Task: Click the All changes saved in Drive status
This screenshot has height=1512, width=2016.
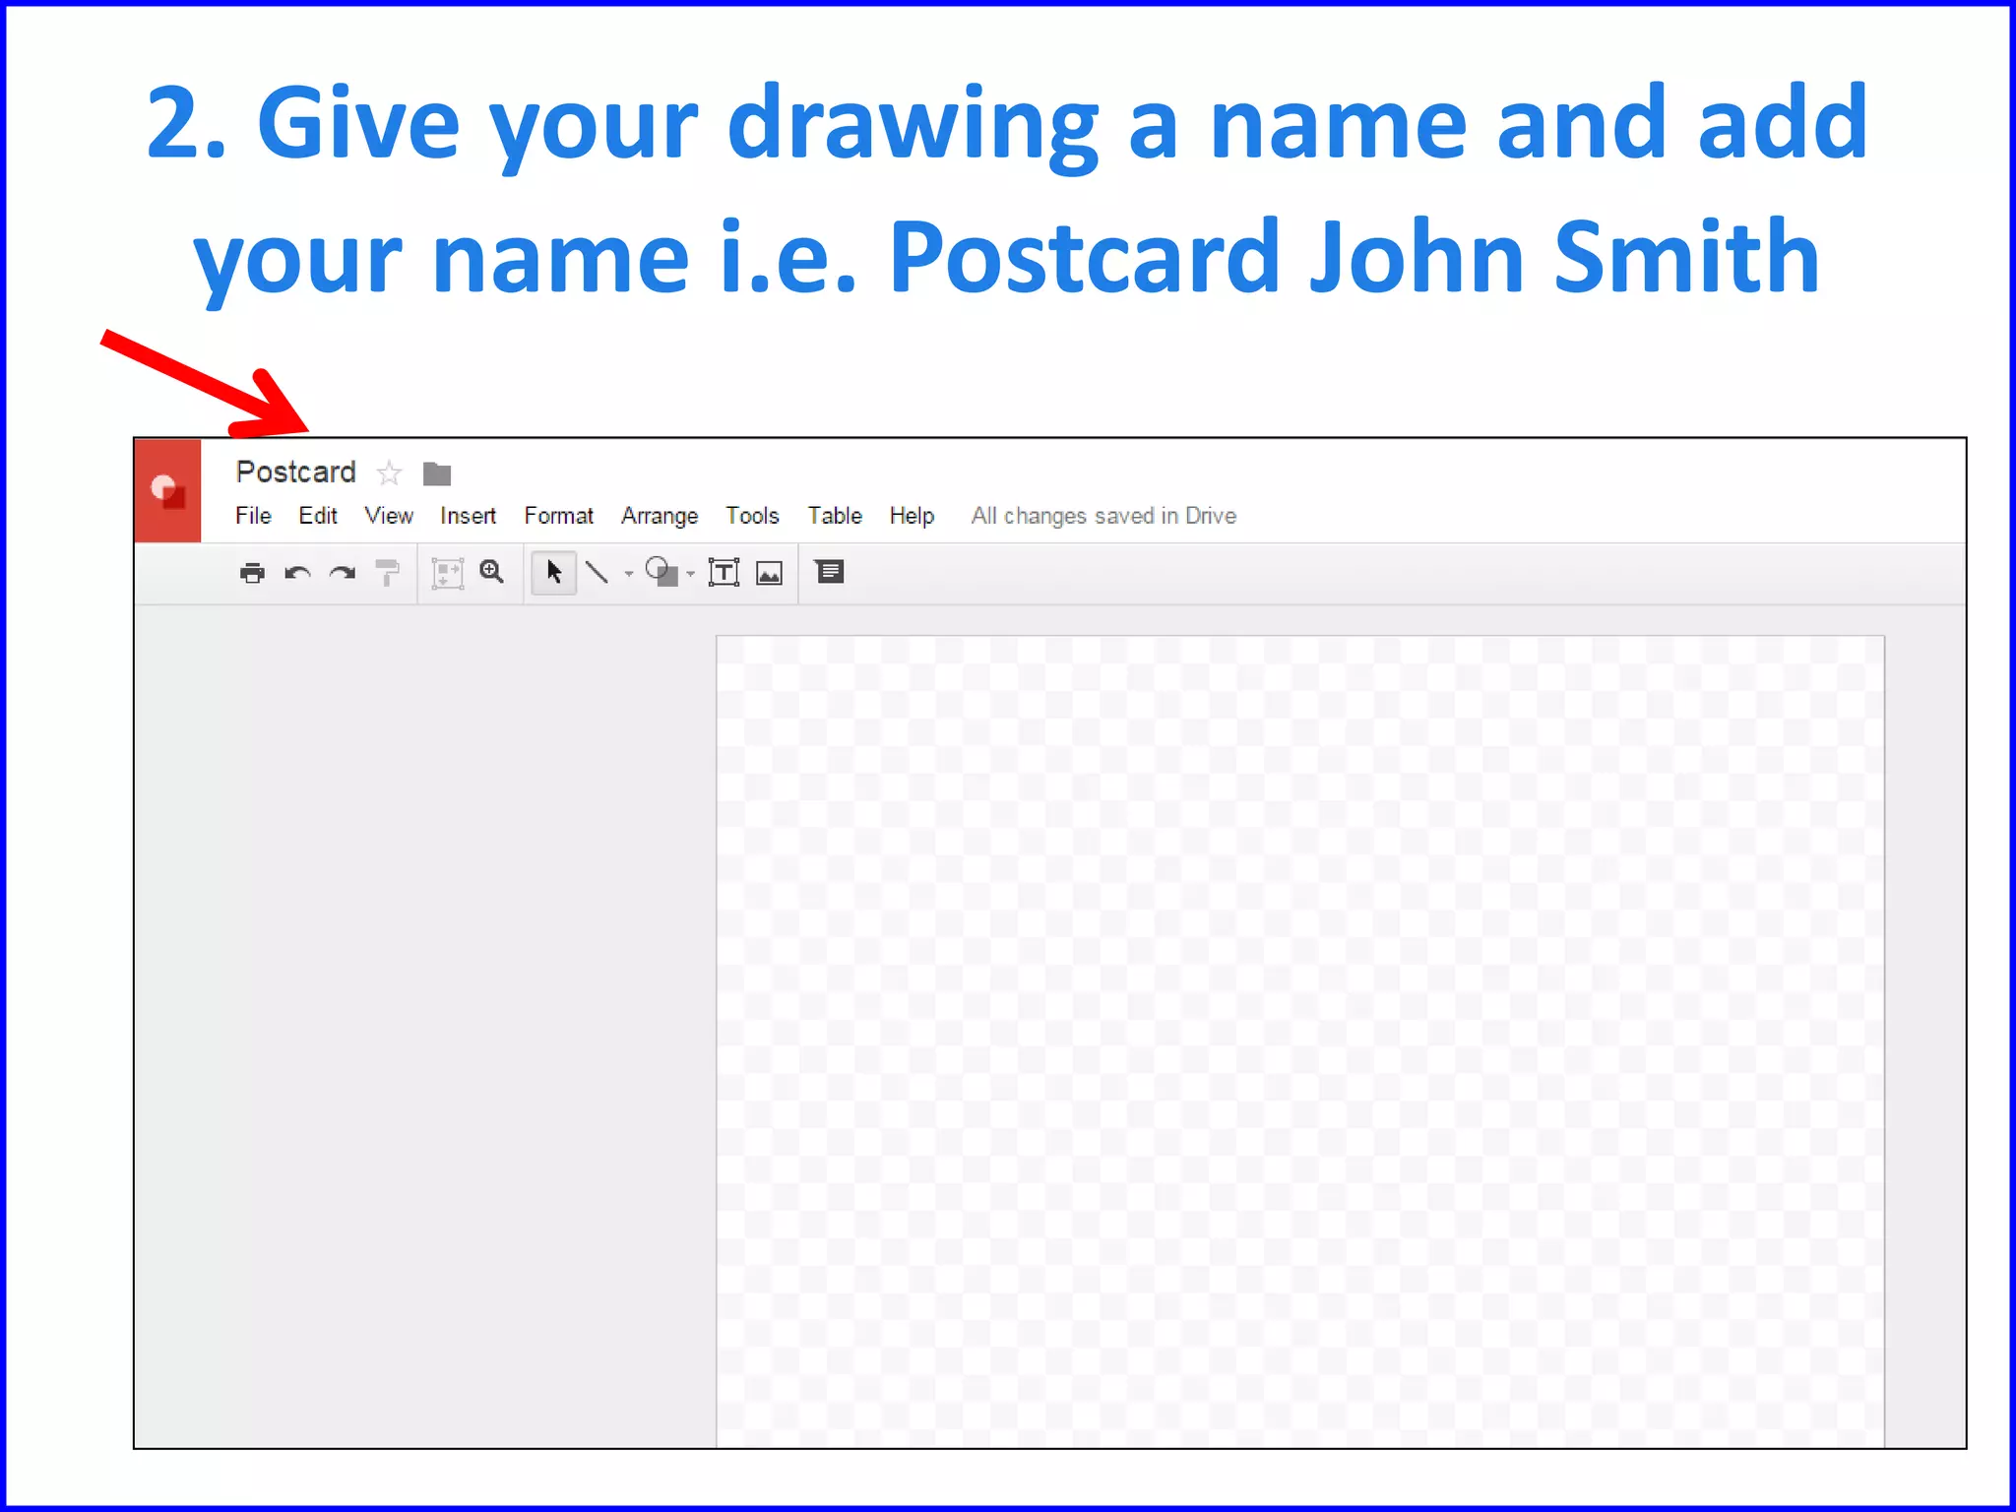Action: [1103, 516]
